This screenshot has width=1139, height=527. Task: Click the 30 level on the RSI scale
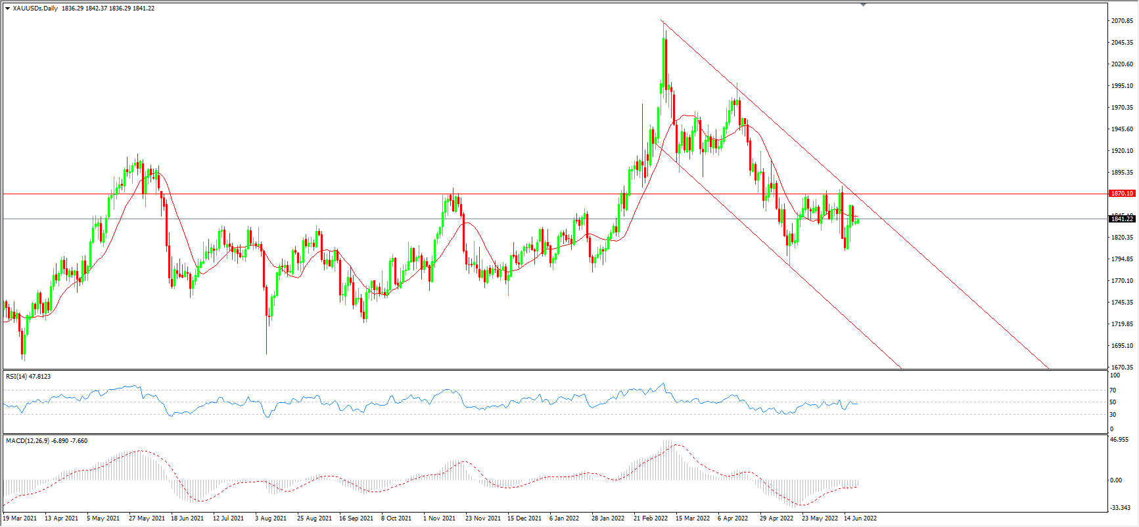pos(1113,415)
